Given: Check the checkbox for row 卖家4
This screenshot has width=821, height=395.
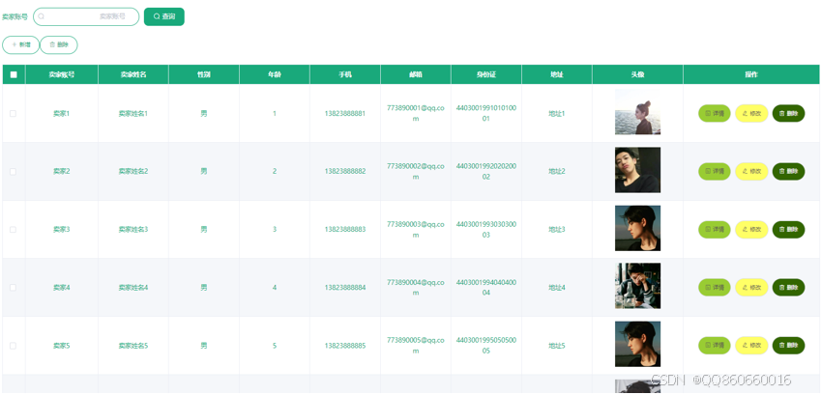Looking at the screenshot, I should pos(14,288).
